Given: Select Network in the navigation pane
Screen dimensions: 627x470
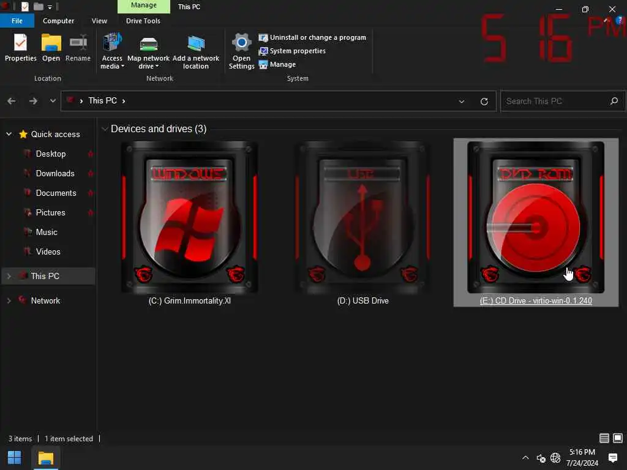Looking at the screenshot, I should (x=45, y=300).
